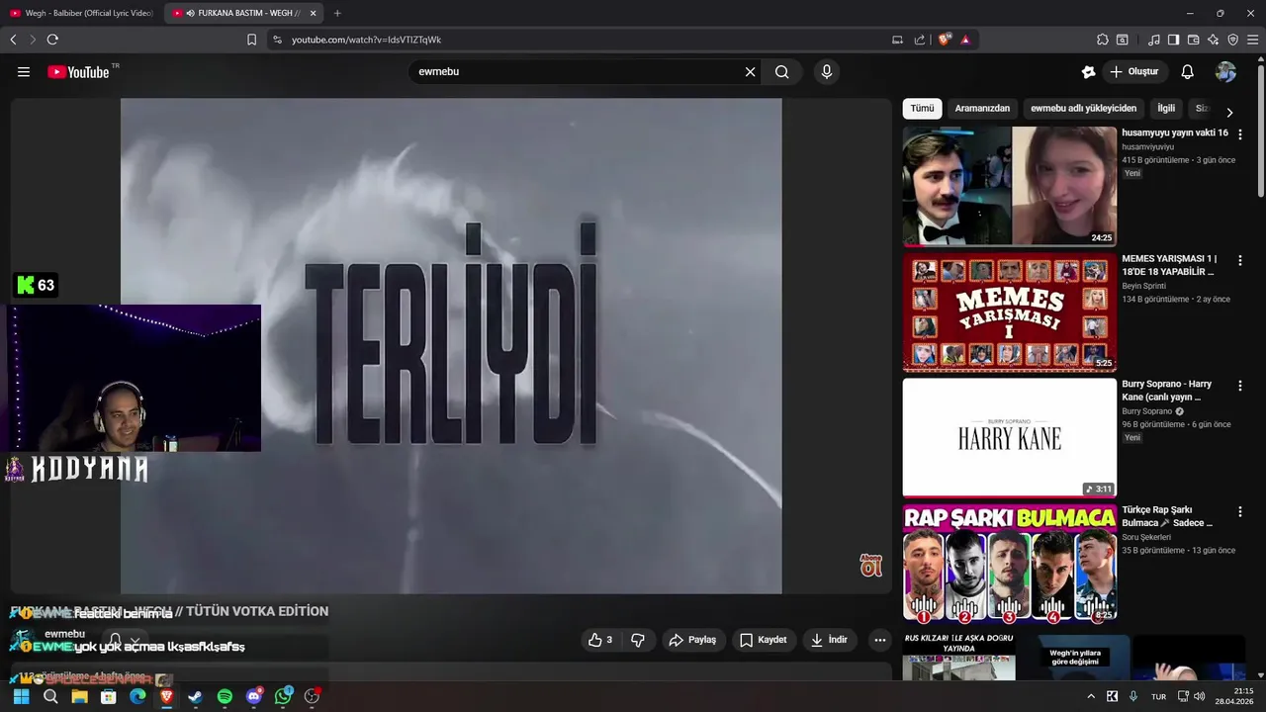Click the star icon beside Oluştur
1266x712 pixels.
1089,72
